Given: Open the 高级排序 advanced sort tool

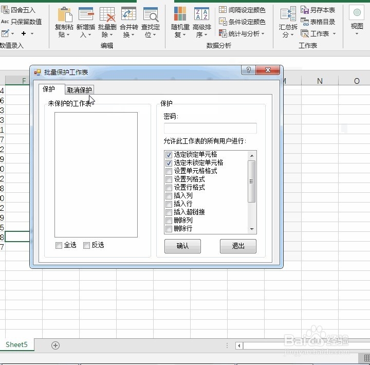Looking at the screenshot, I should 202,23.
